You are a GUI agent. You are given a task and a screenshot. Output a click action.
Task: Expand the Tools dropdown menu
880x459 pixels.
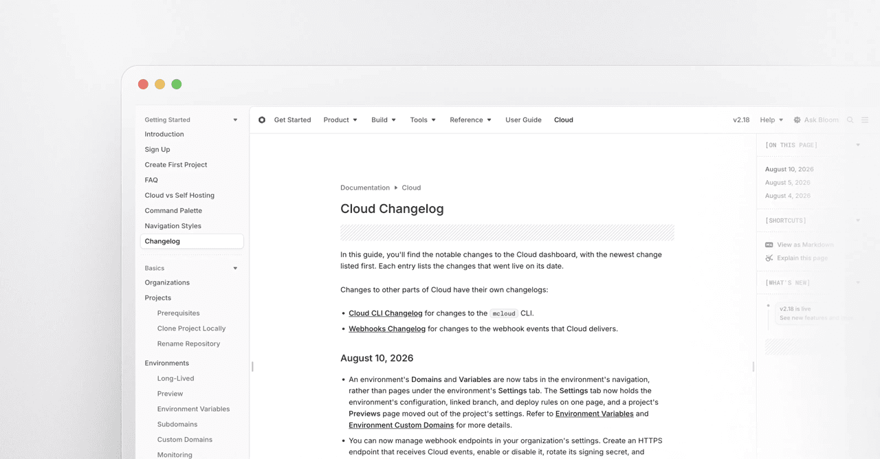click(x=423, y=120)
